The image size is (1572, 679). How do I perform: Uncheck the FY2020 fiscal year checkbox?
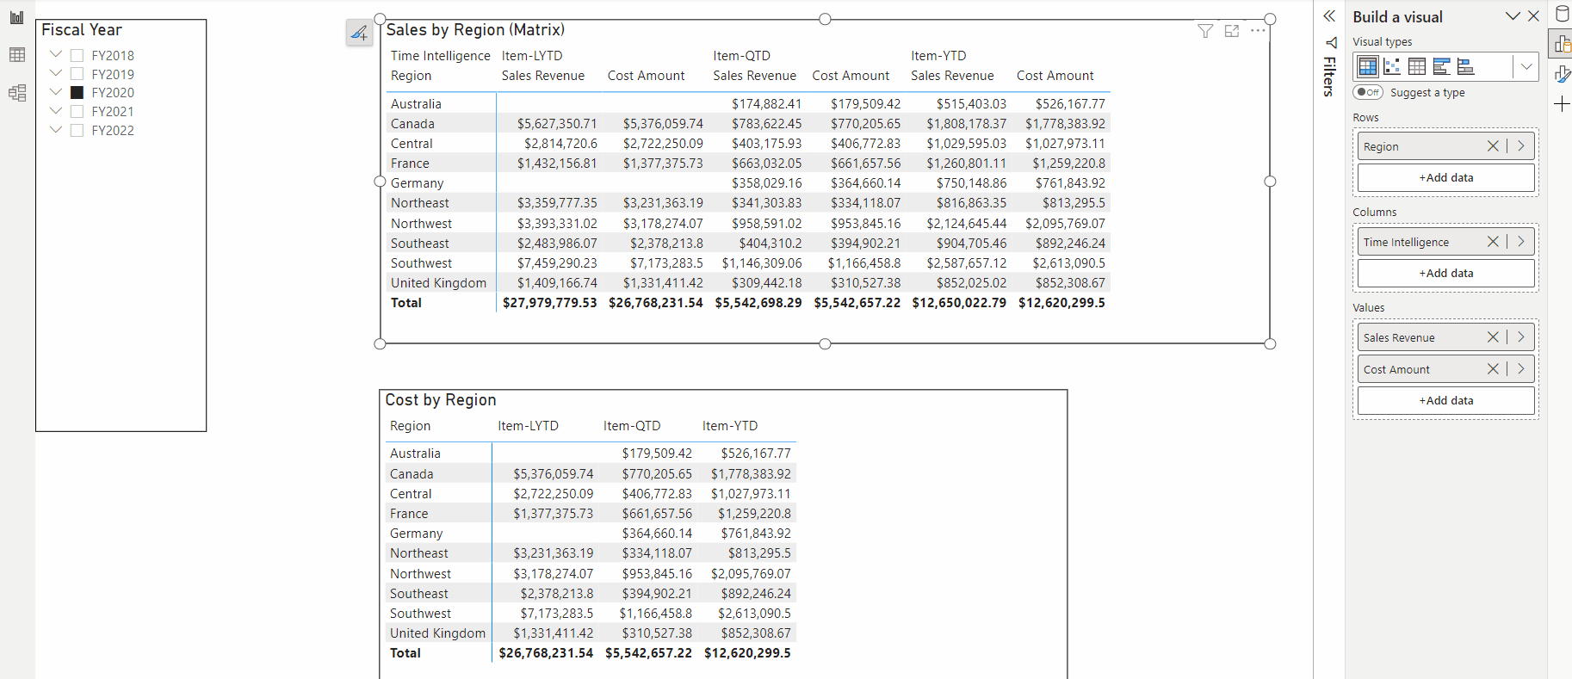tap(77, 93)
